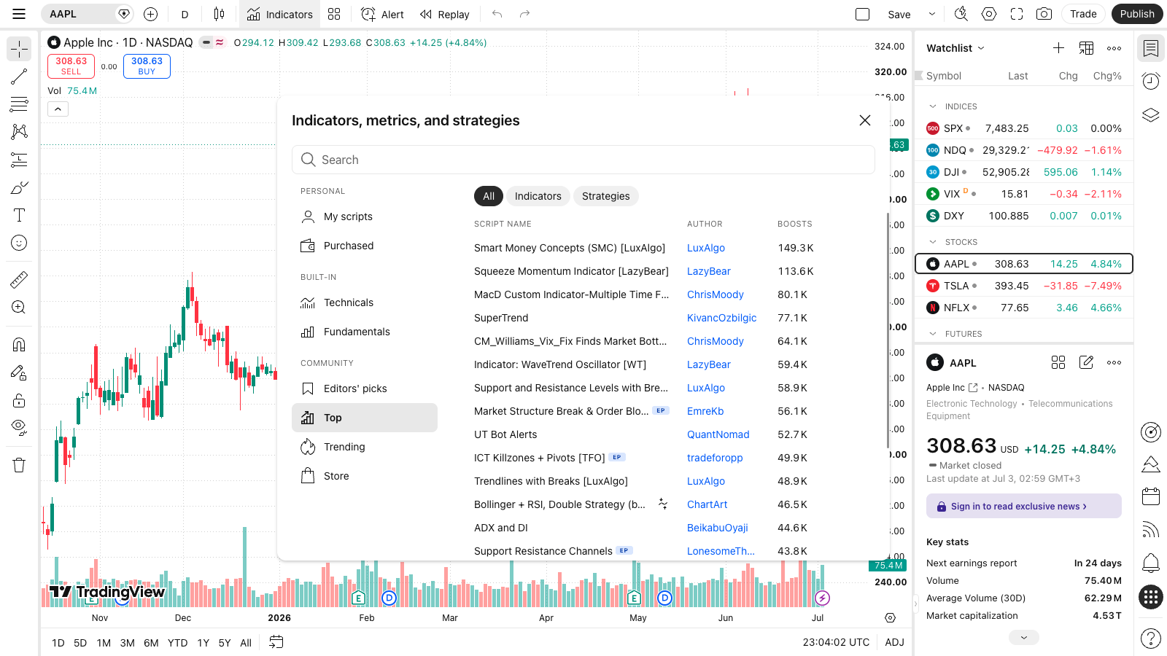Activate the zoom in tool

point(19,307)
